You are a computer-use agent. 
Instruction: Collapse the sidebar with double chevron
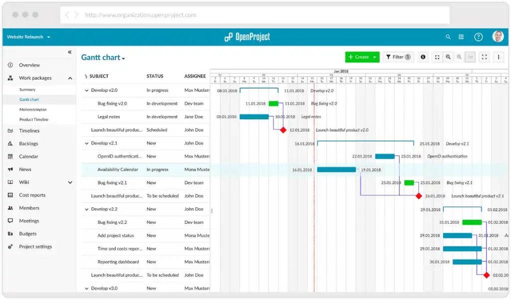[x=69, y=52]
